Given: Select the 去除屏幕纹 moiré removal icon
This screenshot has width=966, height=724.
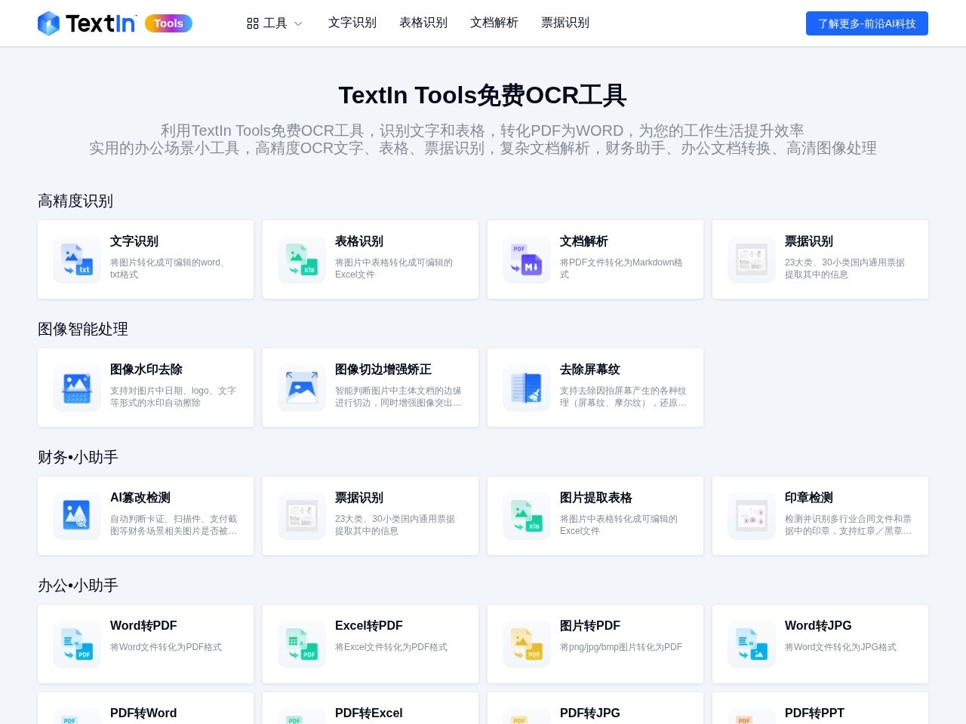Looking at the screenshot, I should click(x=526, y=388).
